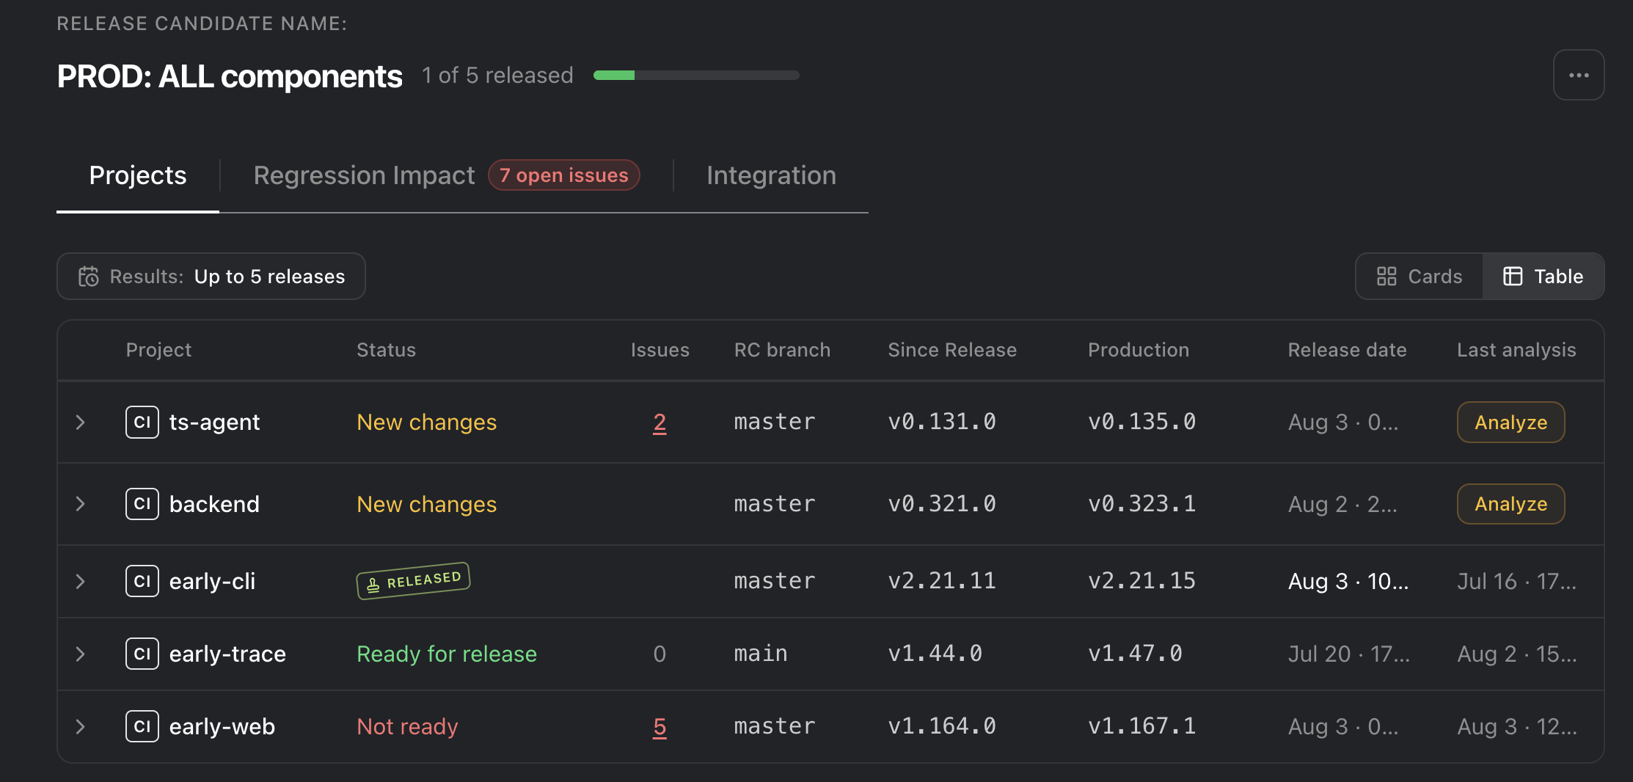
Task: Click the Jul 20 release date cell
Action: click(x=1348, y=654)
